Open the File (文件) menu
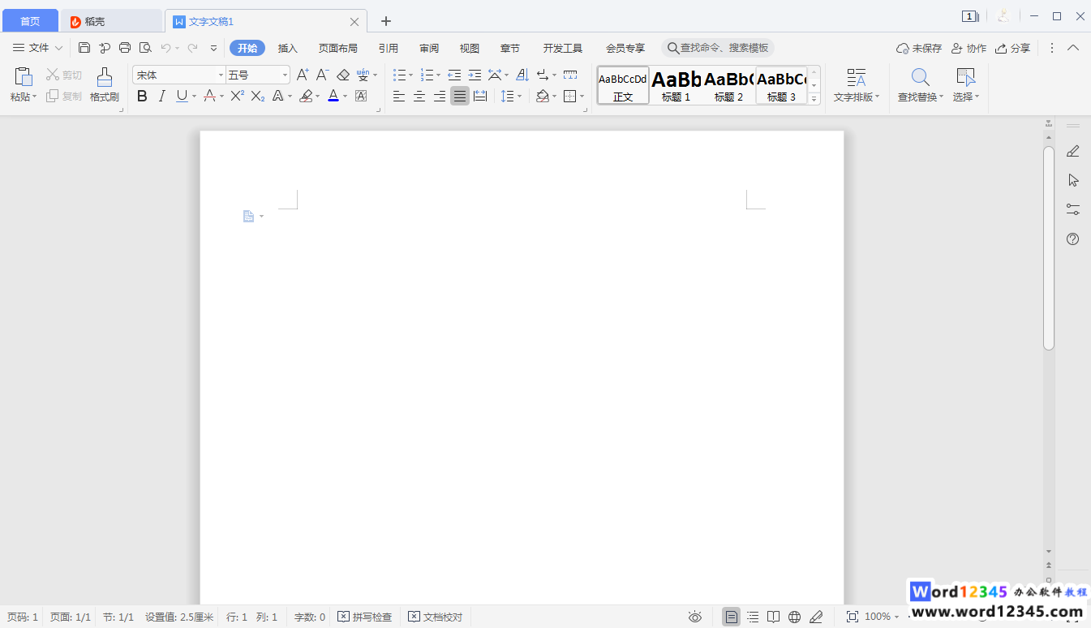 tap(37, 48)
